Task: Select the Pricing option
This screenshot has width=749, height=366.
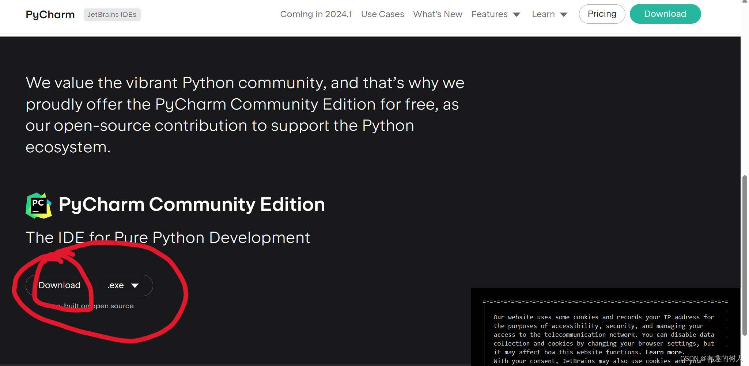Action: coord(602,14)
